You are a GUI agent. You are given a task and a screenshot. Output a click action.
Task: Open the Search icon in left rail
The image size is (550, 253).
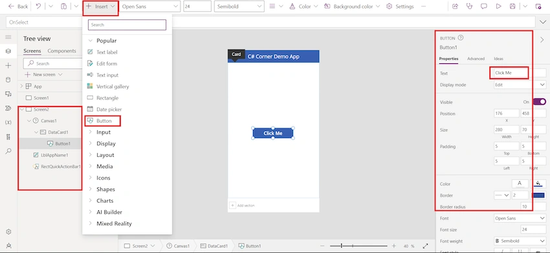(8, 151)
